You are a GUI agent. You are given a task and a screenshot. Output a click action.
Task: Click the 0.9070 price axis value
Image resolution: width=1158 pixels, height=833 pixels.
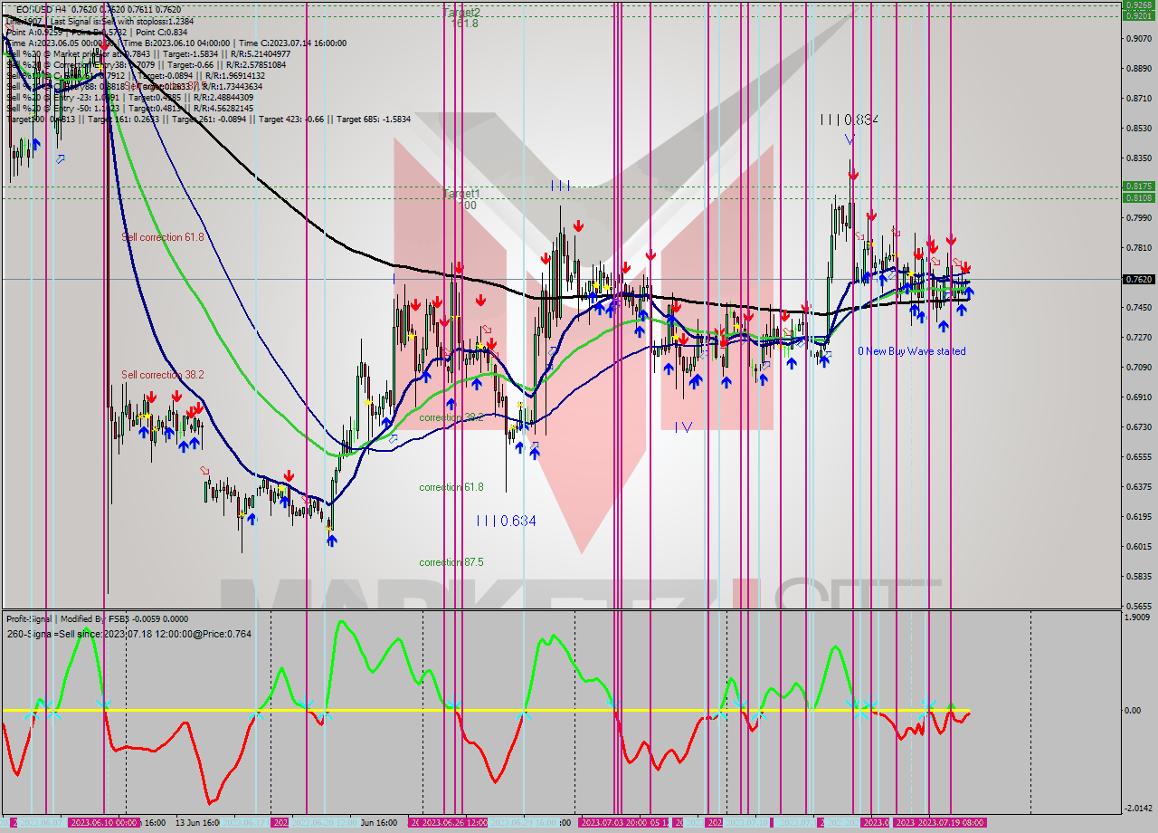pos(1139,38)
